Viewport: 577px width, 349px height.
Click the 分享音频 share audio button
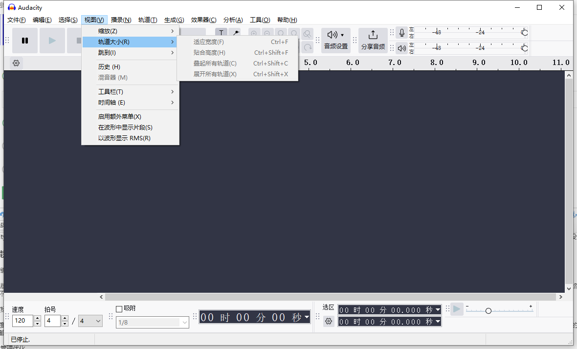coord(373,40)
